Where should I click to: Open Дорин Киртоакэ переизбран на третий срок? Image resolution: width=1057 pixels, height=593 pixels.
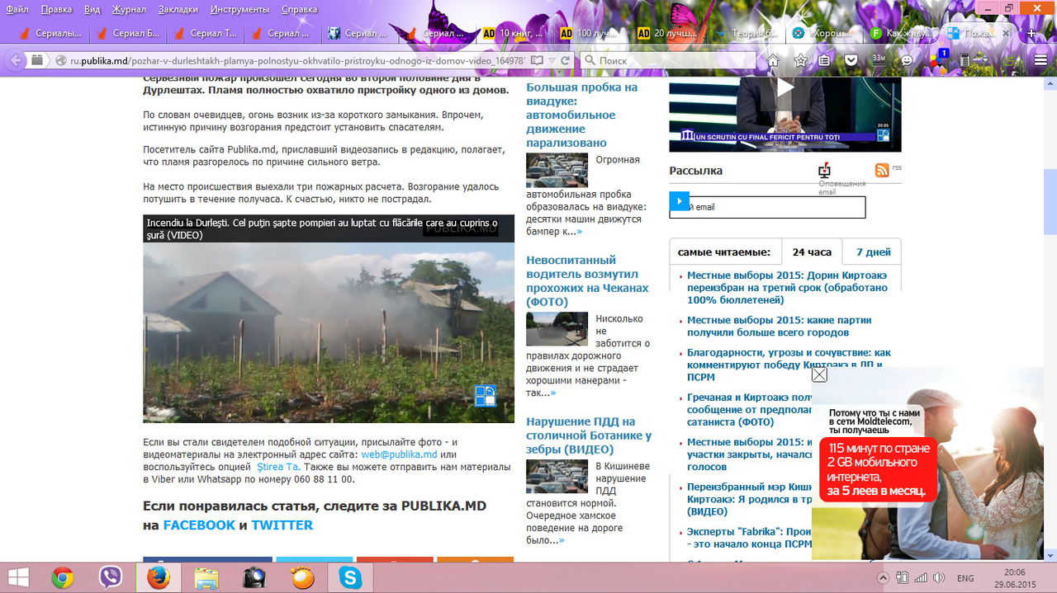[x=787, y=288]
